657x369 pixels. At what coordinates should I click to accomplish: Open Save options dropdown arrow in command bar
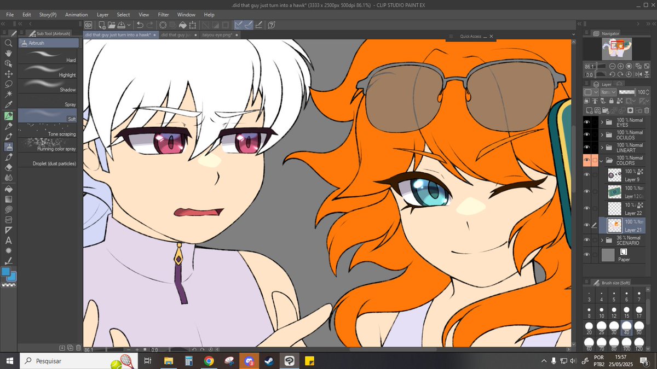point(129,25)
